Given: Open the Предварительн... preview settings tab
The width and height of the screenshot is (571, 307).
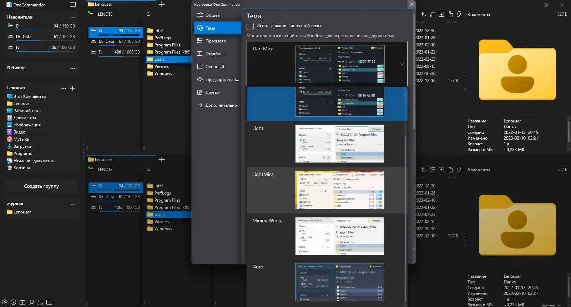Looking at the screenshot, I should pos(218,80).
